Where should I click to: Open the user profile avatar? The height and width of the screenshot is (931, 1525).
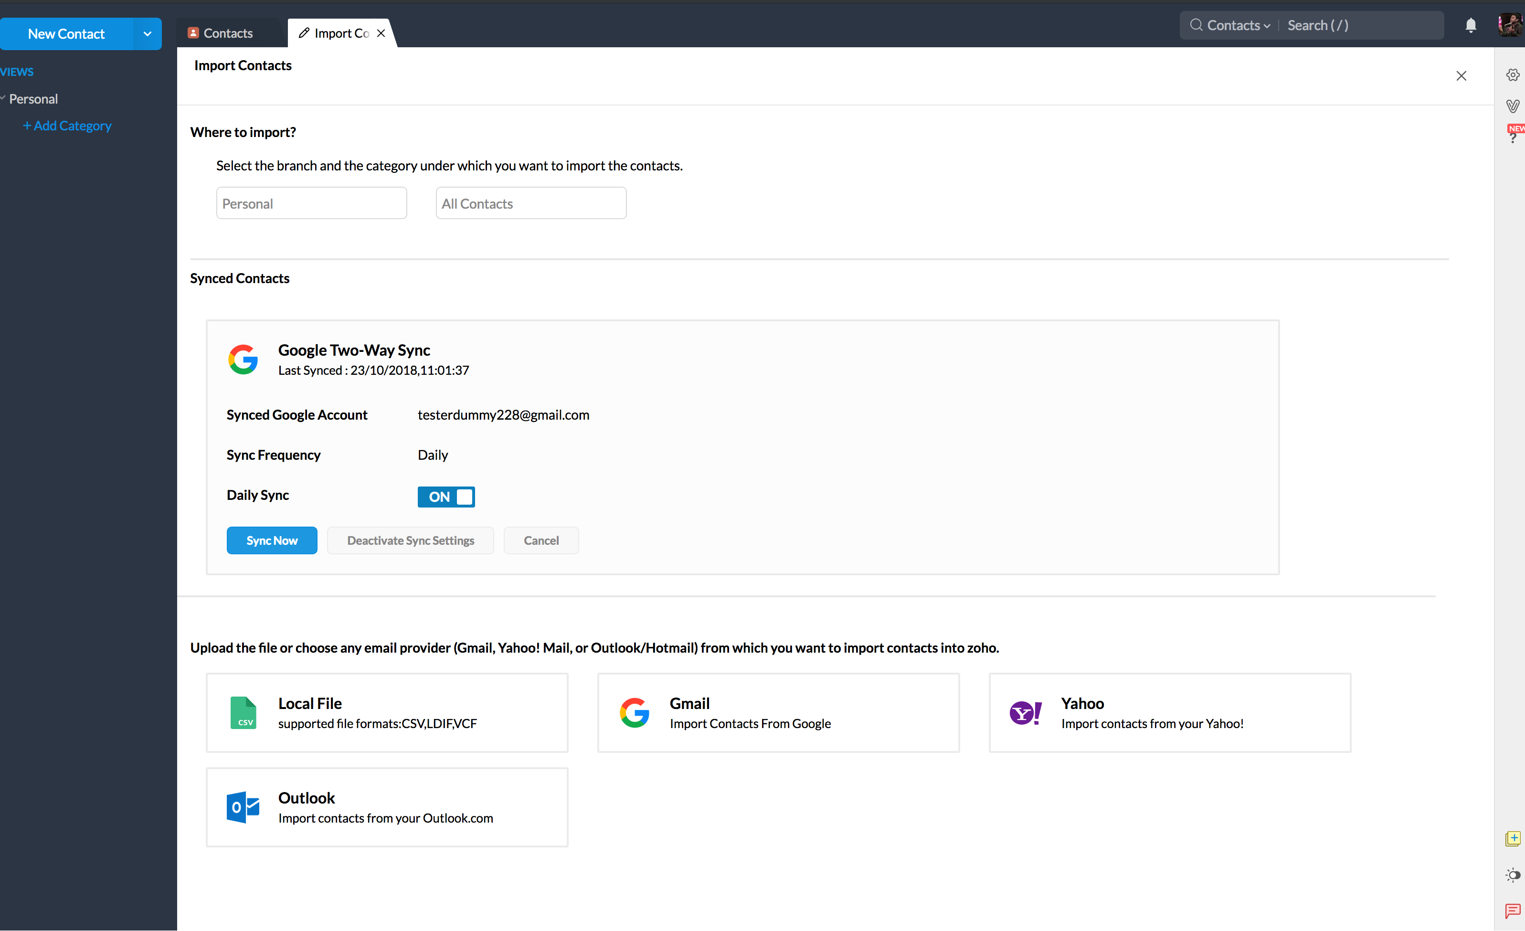click(1510, 25)
